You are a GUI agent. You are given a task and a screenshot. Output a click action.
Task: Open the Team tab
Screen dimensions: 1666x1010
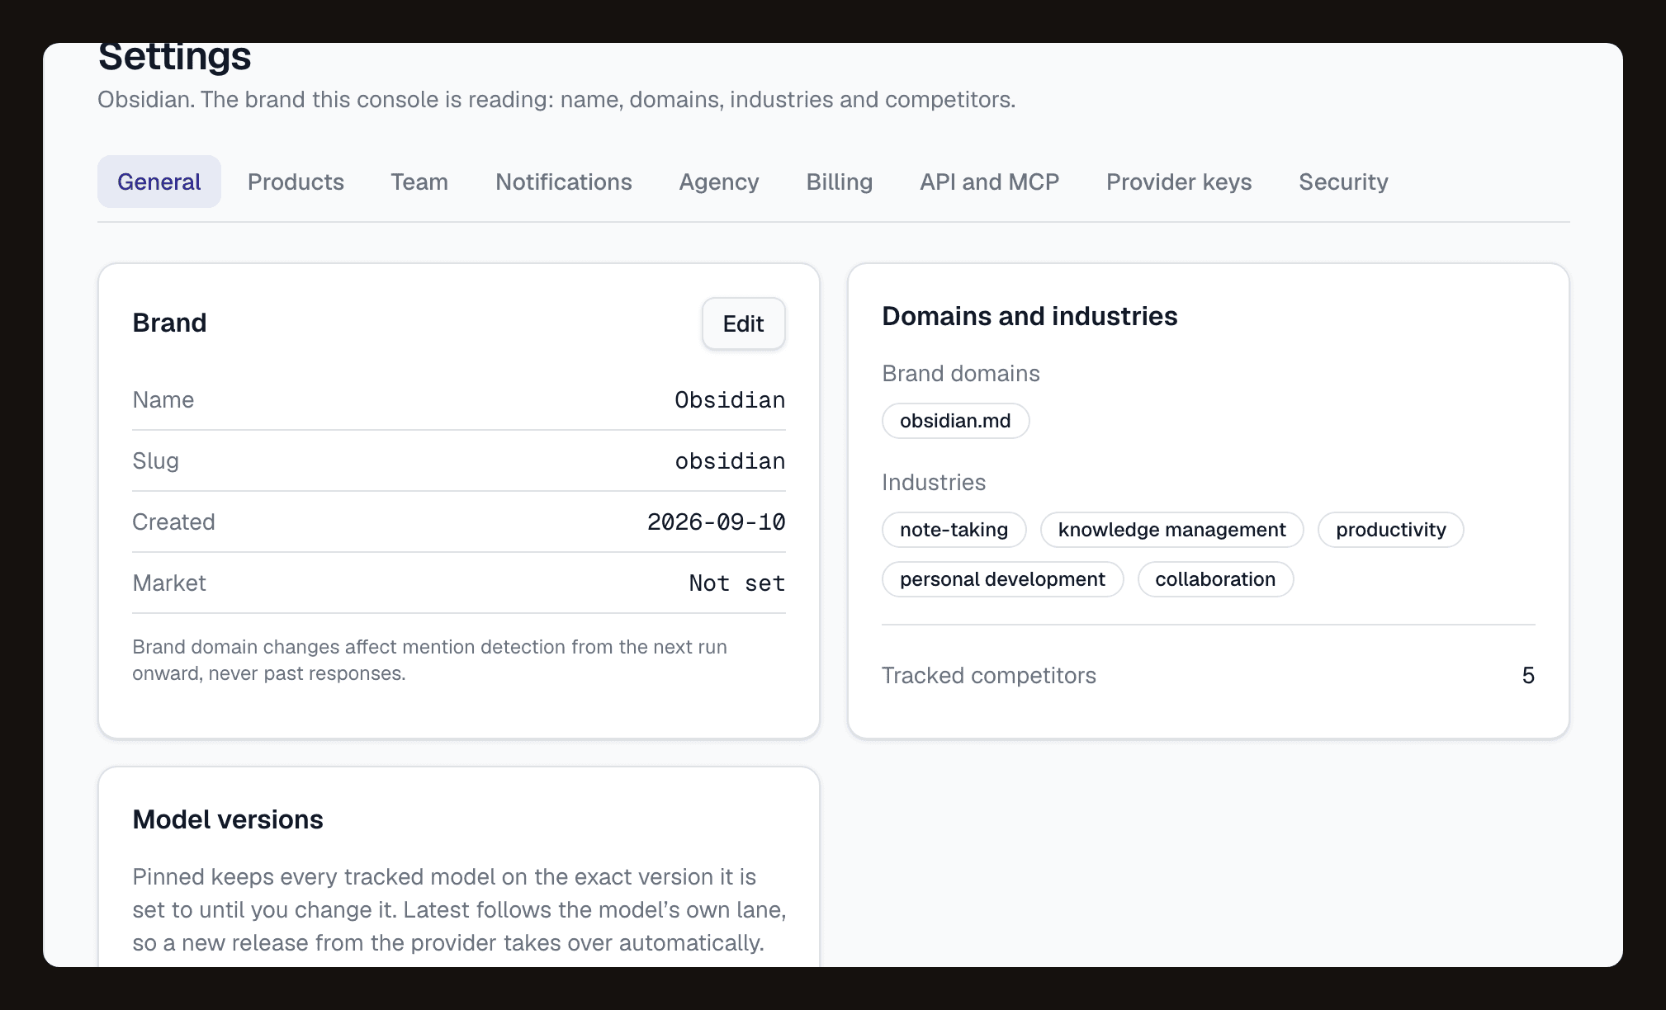pos(419,182)
